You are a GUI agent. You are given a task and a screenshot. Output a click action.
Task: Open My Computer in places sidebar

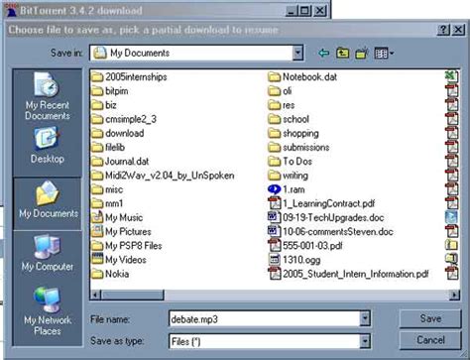click(x=47, y=253)
